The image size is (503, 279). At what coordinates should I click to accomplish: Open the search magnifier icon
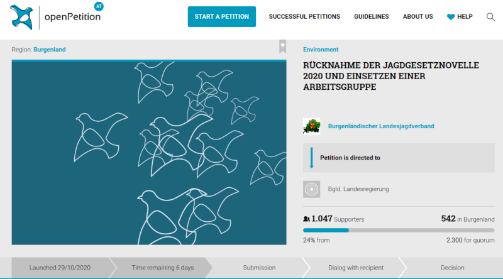490,17
